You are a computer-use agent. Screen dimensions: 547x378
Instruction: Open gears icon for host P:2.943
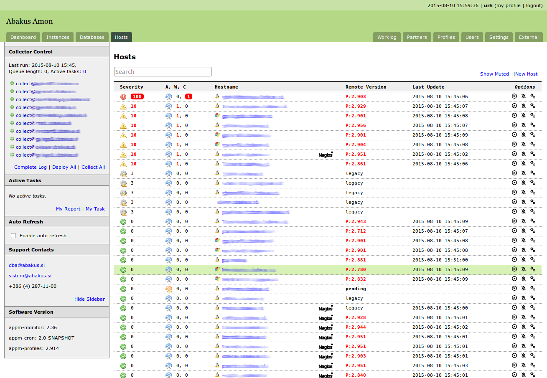point(533,221)
